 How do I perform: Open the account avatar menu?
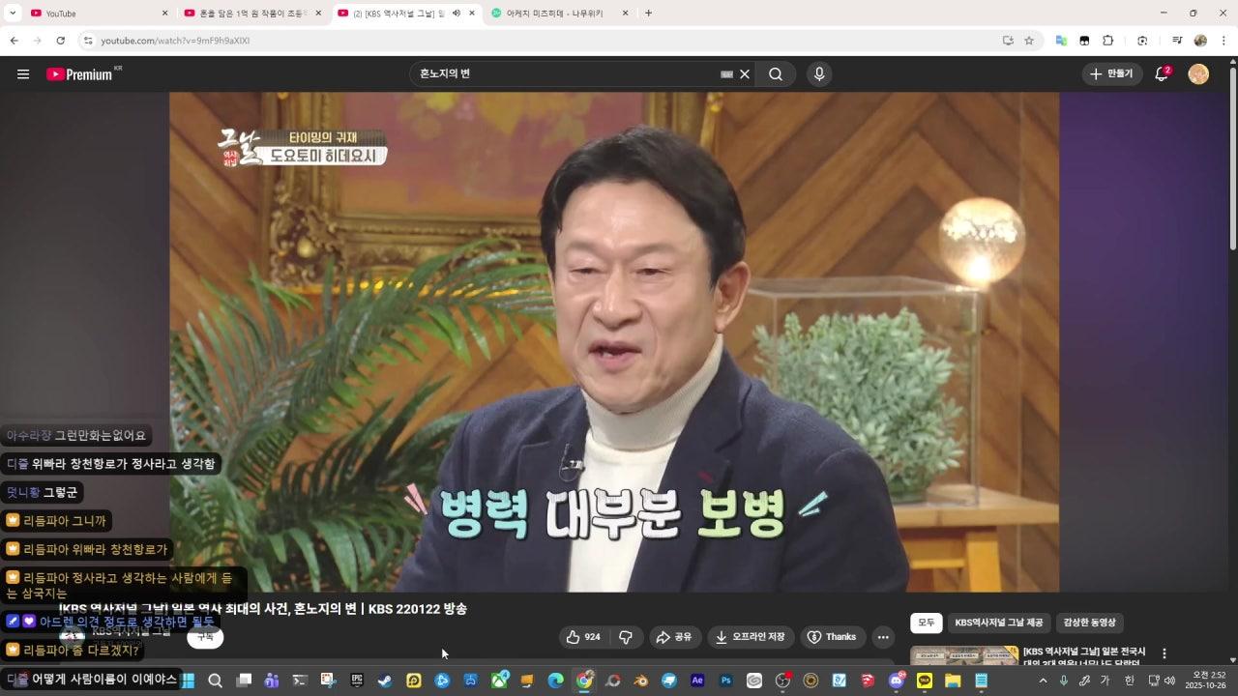click(1198, 74)
